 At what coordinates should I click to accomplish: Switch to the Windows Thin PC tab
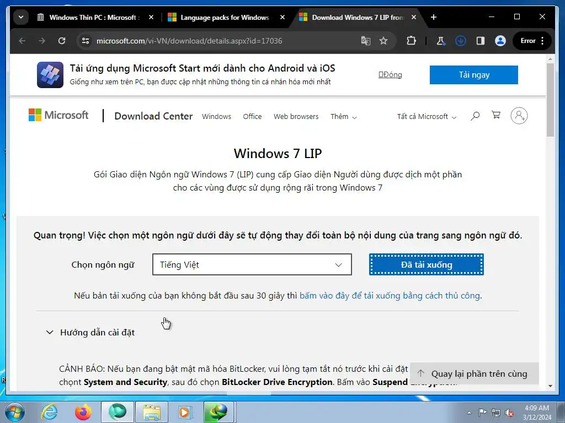click(x=95, y=17)
